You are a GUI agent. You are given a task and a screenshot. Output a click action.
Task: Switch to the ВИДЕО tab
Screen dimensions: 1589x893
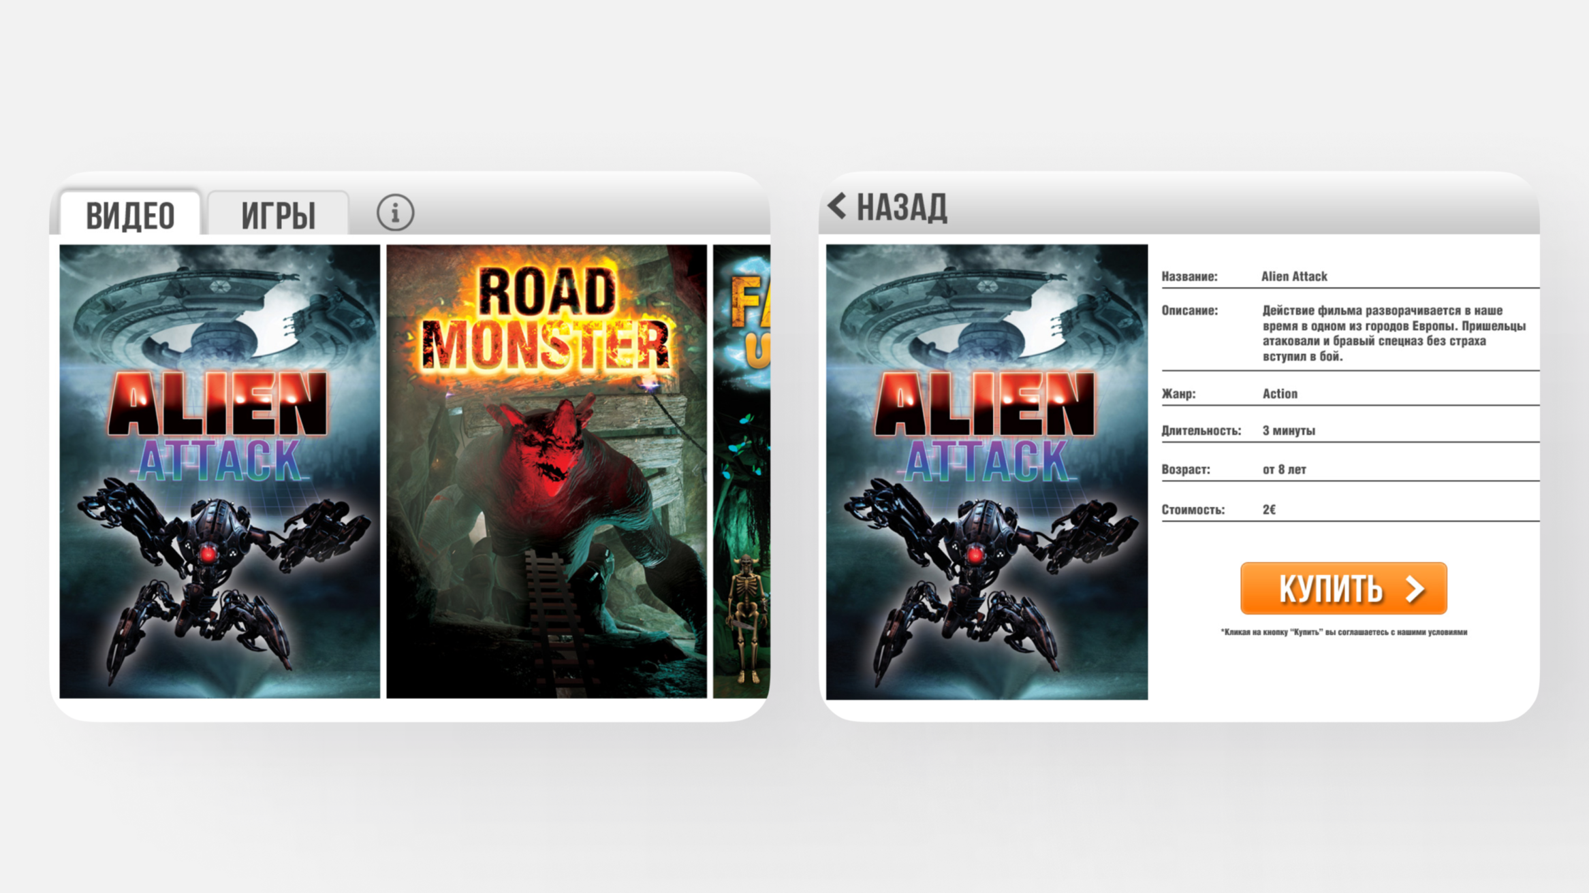(130, 214)
